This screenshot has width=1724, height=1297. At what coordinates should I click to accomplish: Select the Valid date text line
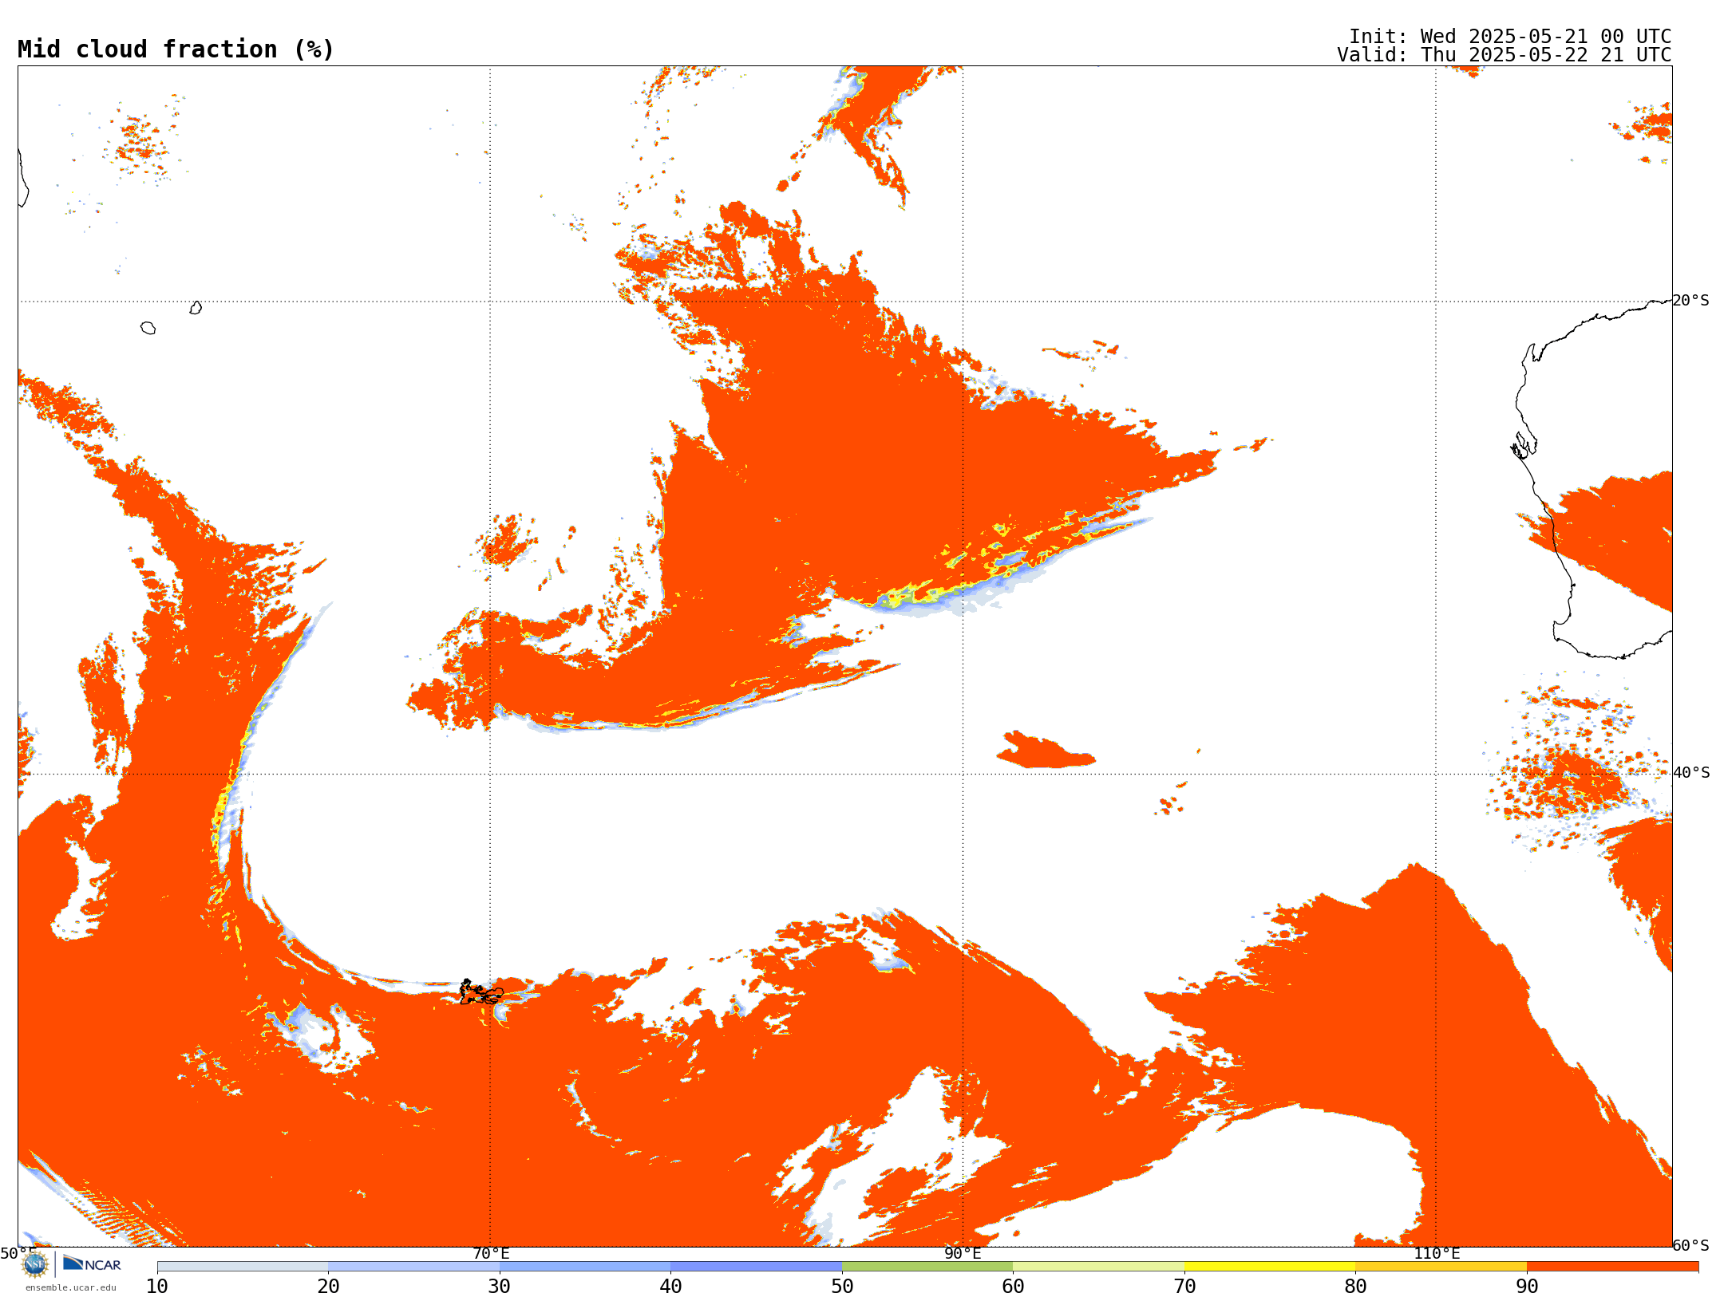[x=1504, y=55]
